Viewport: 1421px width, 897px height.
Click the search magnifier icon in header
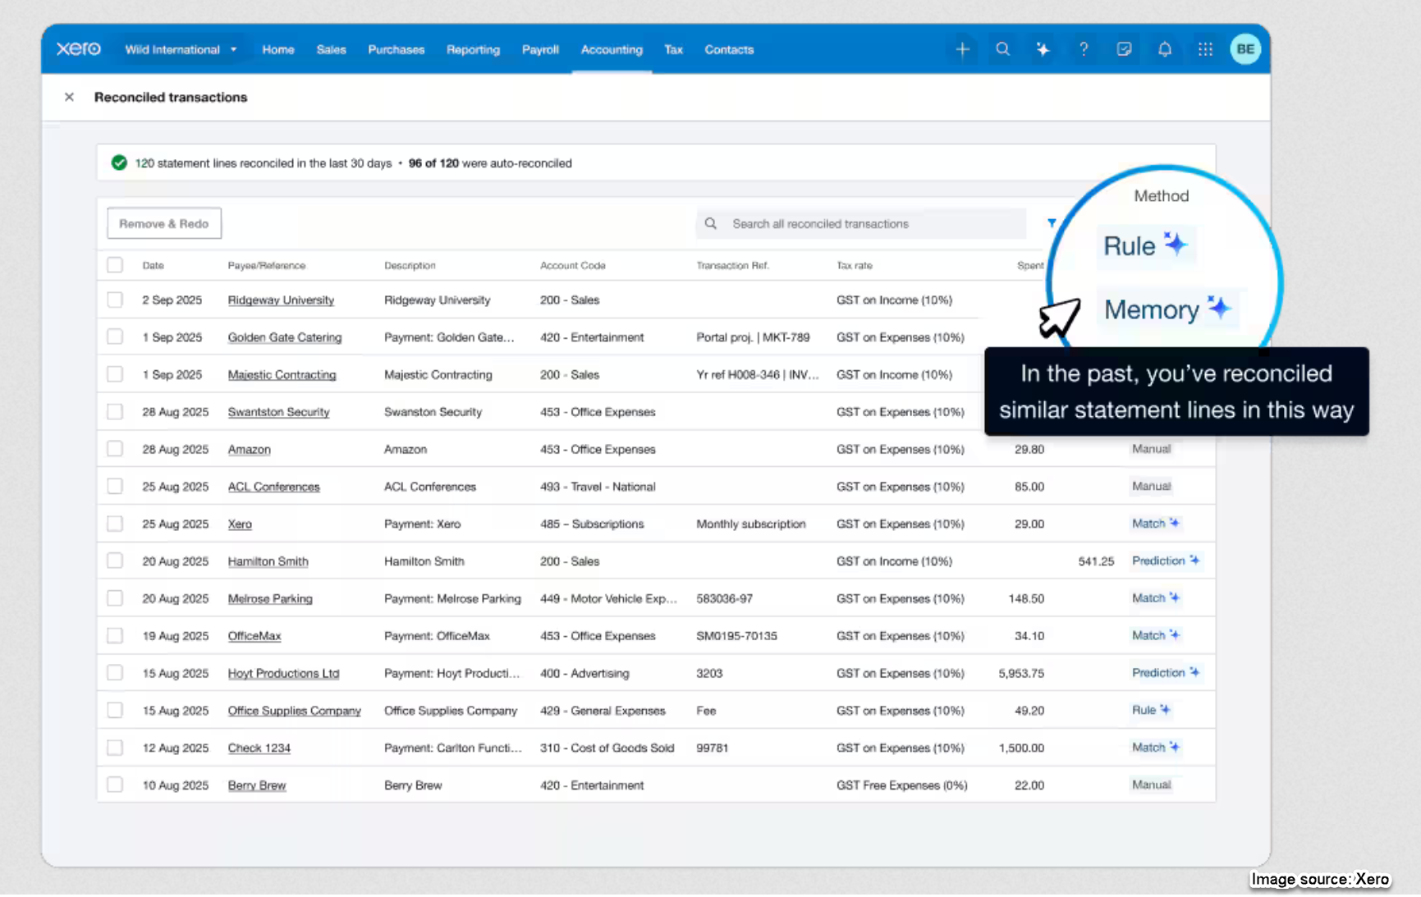(x=1002, y=49)
